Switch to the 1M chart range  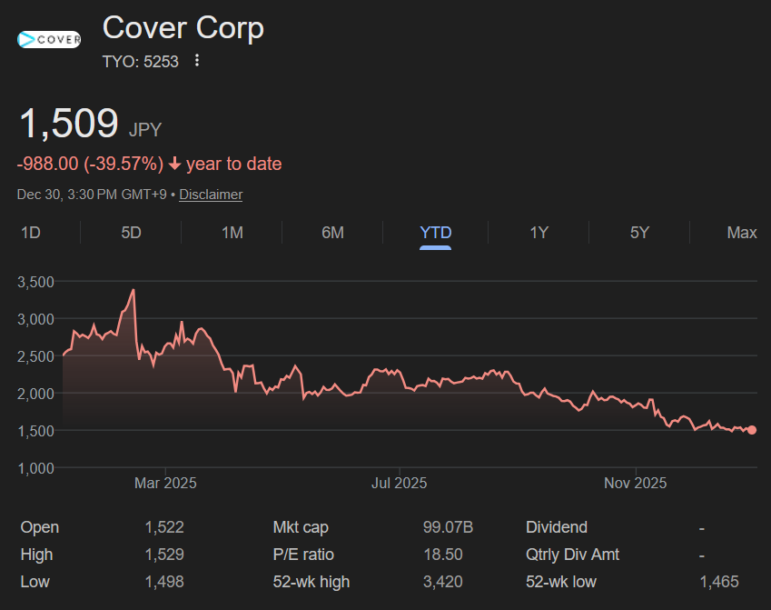(x=232, y=233)
